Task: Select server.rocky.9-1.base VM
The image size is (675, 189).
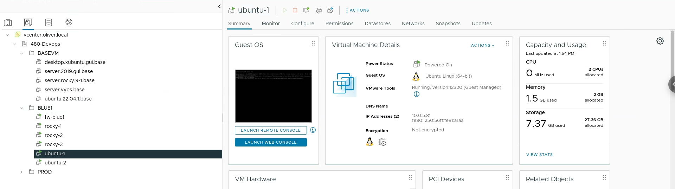Action: (70, 80)
